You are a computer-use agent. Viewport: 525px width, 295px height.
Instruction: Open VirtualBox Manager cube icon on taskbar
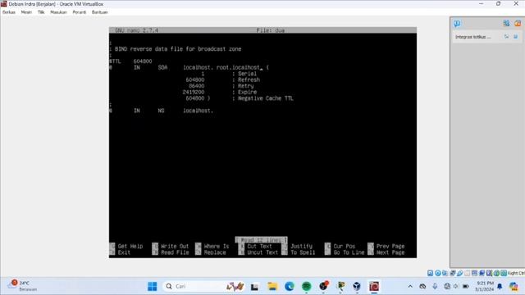(x=357, y=286)
